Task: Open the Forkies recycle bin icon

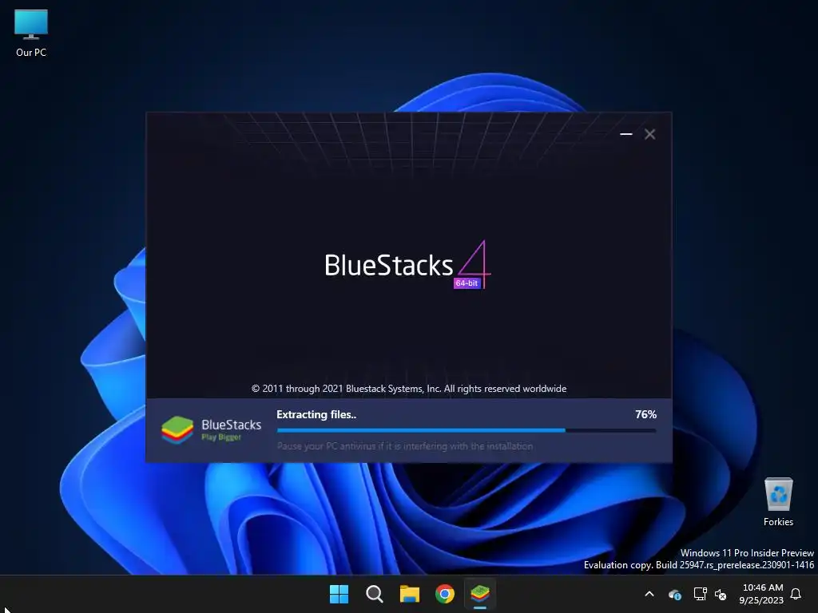Action: (778, 501)
